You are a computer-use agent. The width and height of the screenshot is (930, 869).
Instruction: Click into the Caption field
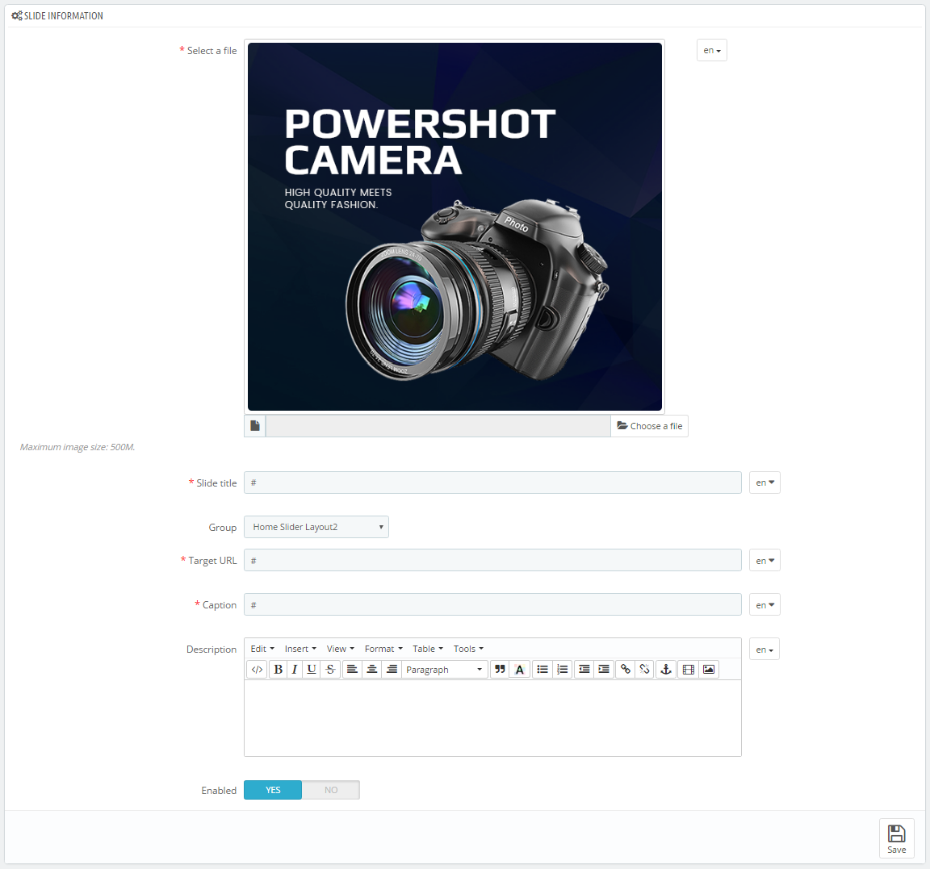pyautogui.click(x=492, y=604)
